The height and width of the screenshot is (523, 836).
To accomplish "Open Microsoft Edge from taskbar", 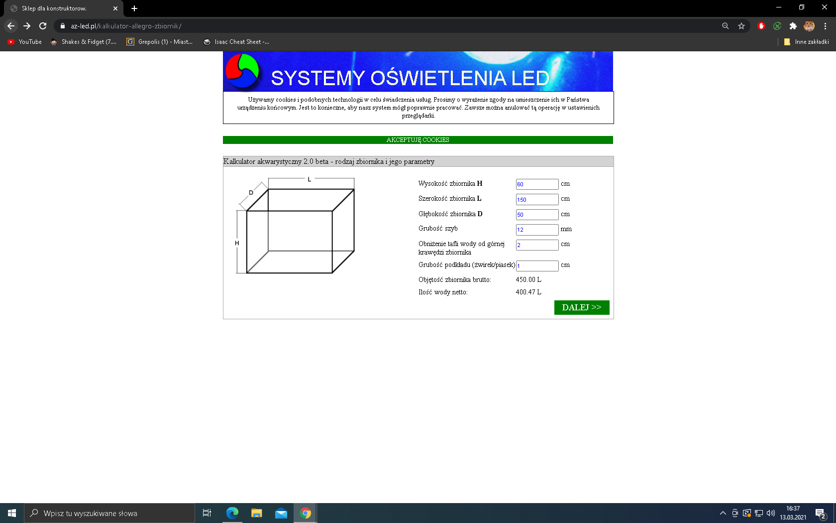I will click(232, 513).
